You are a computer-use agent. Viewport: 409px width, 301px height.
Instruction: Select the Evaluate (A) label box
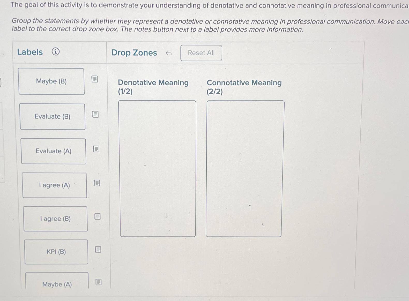[x=54, y=151]
